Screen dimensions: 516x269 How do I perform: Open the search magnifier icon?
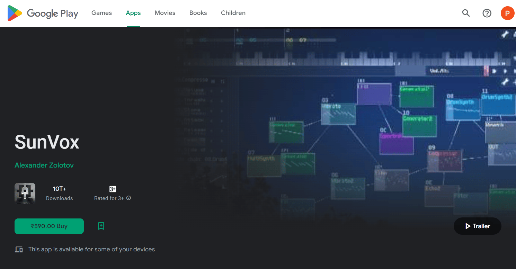pos(466,13)
